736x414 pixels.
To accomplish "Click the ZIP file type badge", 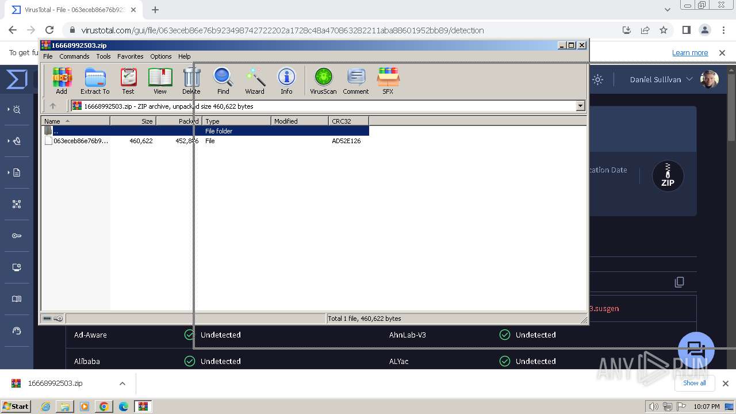I will [668, 176].
